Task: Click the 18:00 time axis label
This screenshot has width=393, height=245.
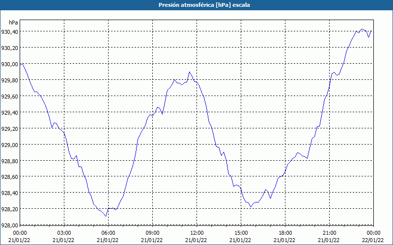Action: click(285, 233)
